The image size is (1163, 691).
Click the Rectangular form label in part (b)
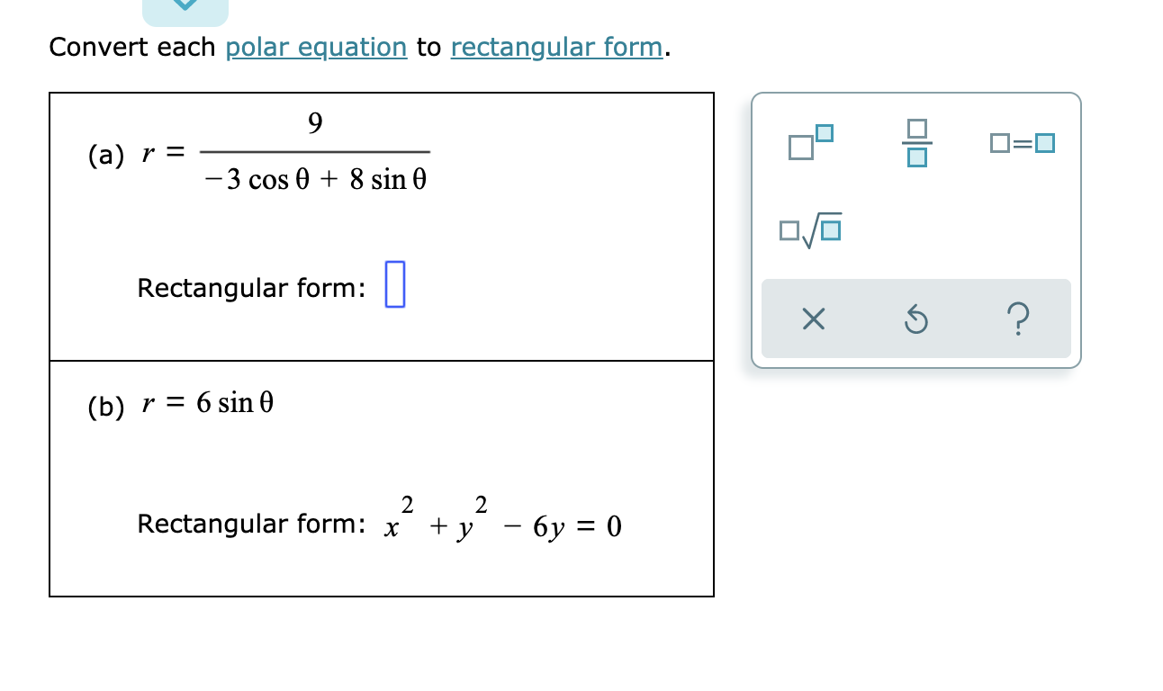pos(251,524)
